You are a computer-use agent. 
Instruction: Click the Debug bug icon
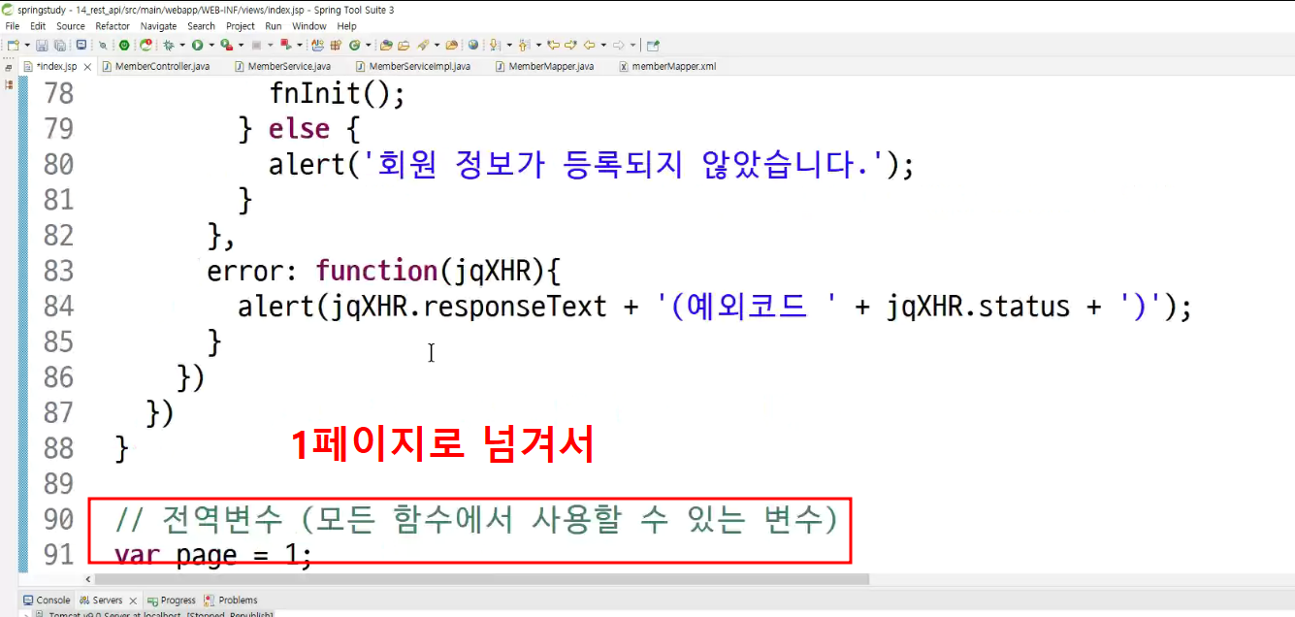tap(168, 45)
